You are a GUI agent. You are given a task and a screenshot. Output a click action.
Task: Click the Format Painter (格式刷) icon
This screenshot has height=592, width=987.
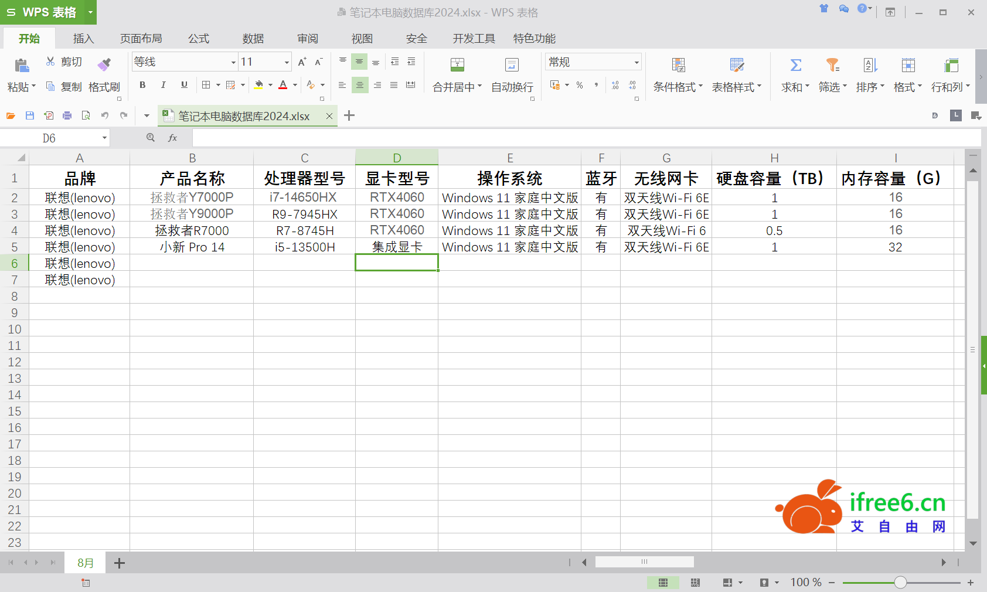(104, 64)
